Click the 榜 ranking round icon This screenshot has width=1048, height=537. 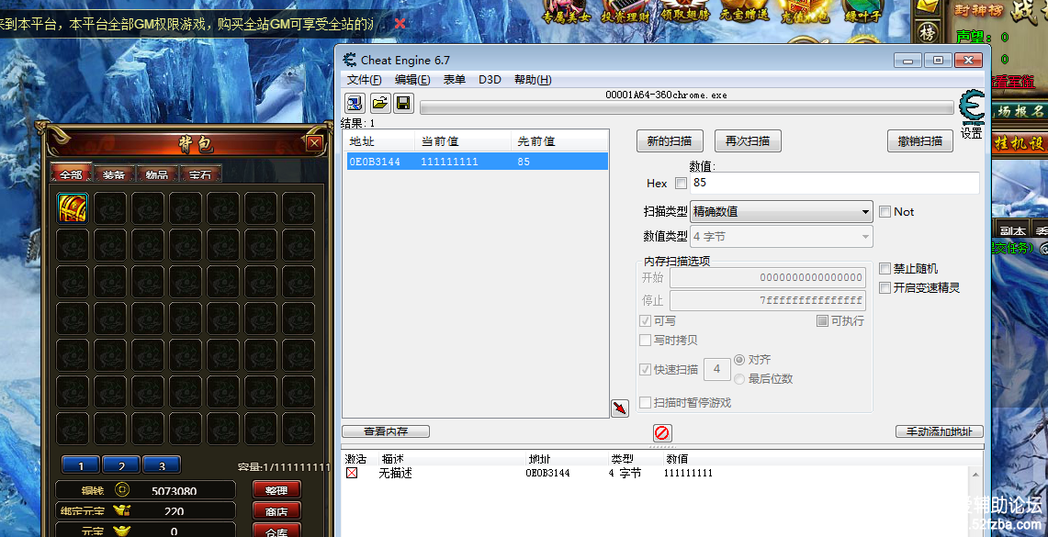928,31
